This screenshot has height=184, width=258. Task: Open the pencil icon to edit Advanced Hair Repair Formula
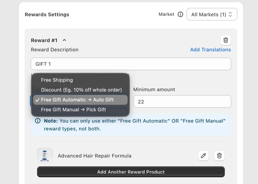203,156
